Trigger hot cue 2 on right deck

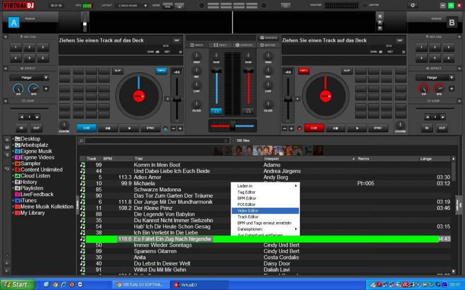[435, 47]
